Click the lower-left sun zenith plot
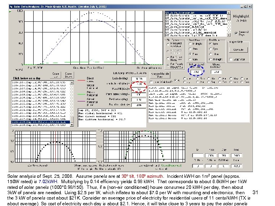Image resolution: width=275 pixels, height=206 pixels. 55,146
